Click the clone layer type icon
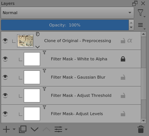 click(x=38, y=34)
